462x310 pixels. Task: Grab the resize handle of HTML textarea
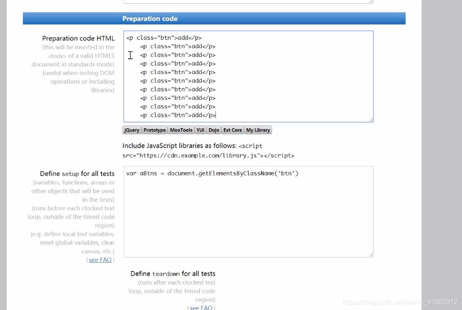pos(371,120)
